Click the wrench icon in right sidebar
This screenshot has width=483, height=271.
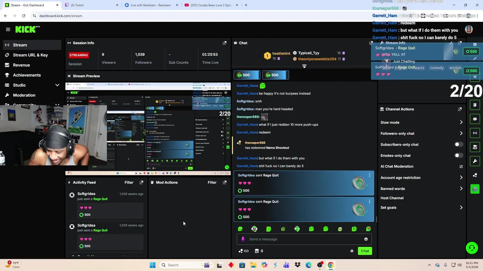[475, 161]
